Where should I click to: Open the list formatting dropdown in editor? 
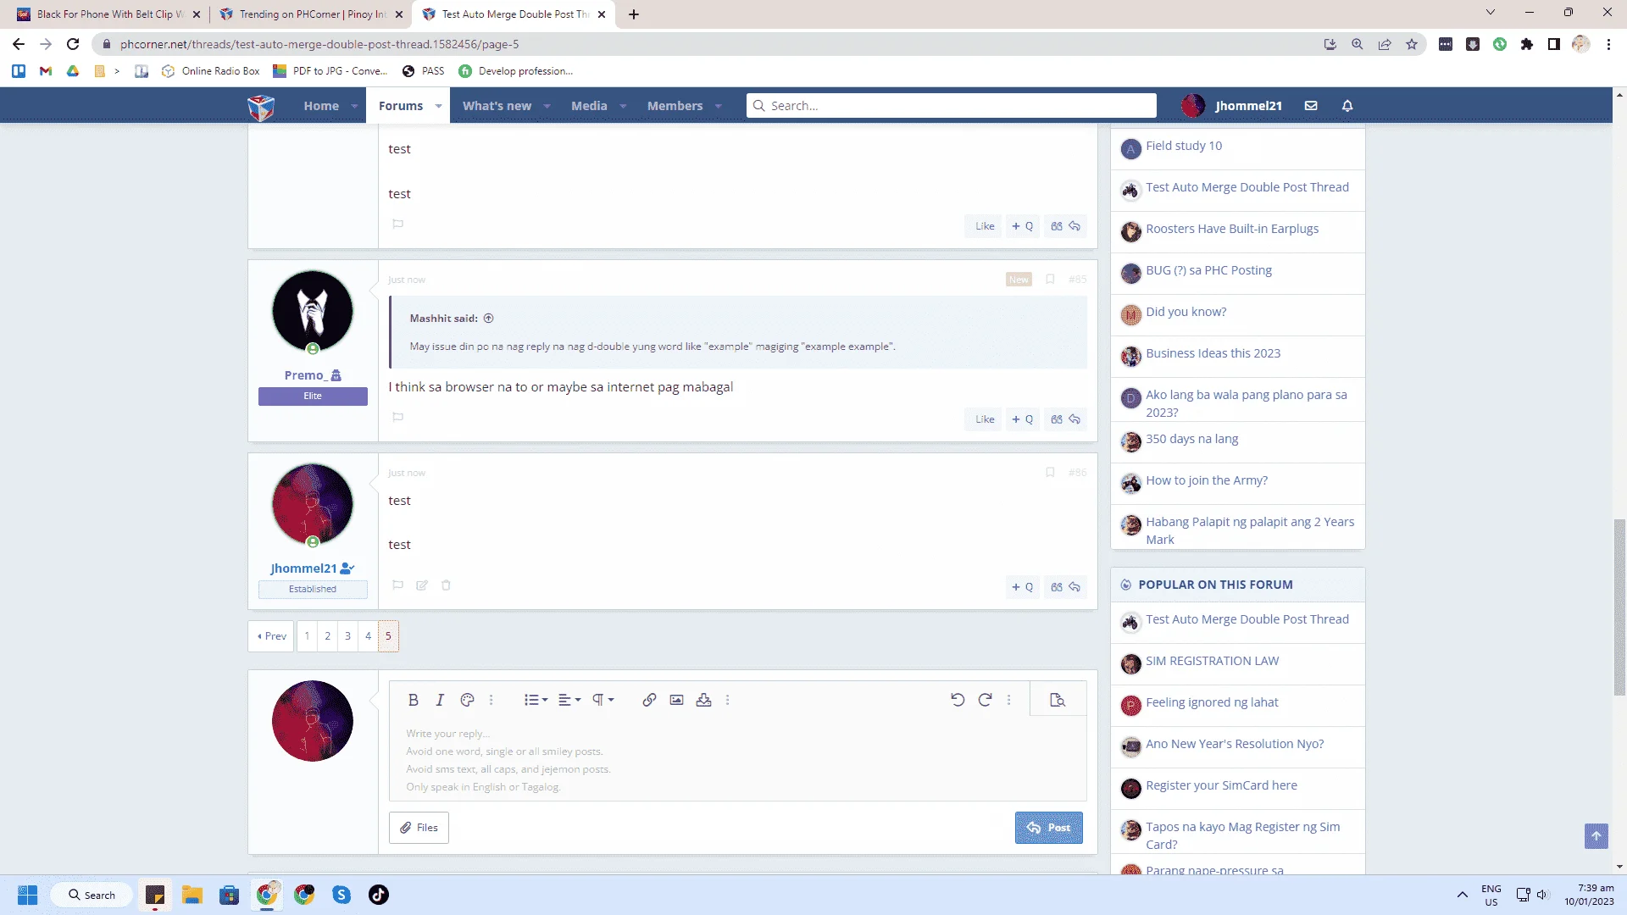[x=536, y=700]
